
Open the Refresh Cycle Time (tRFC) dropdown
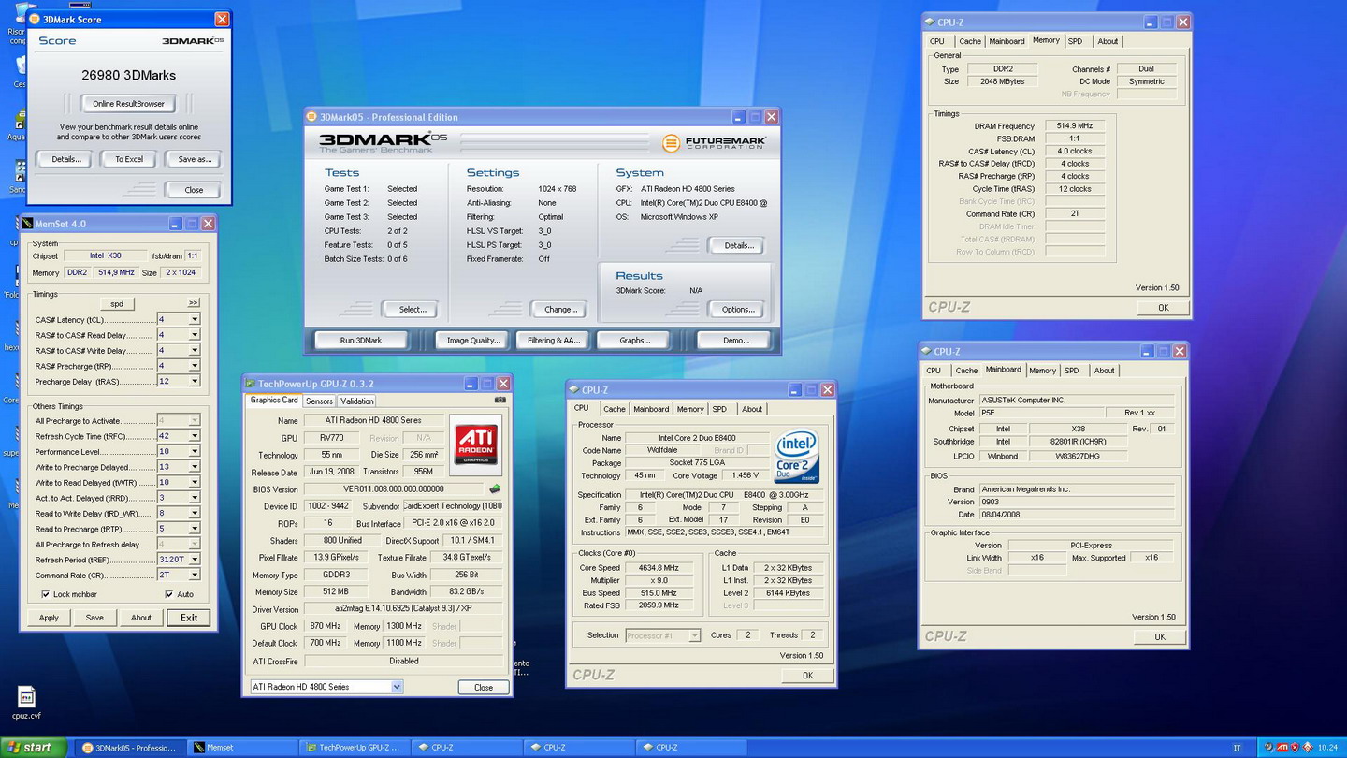pyautogui.click(x=195, y=436)
